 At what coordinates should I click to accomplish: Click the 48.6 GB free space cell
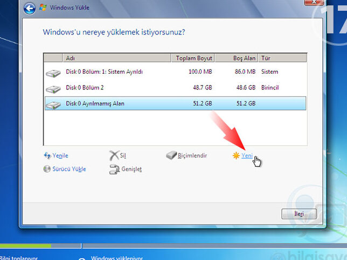tap(246, 88)
